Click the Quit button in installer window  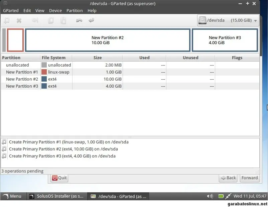click(59, 178)
